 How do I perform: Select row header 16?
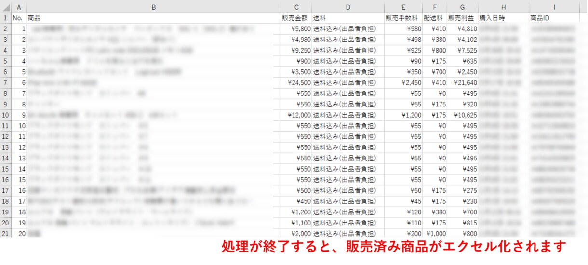coord(5,180)
